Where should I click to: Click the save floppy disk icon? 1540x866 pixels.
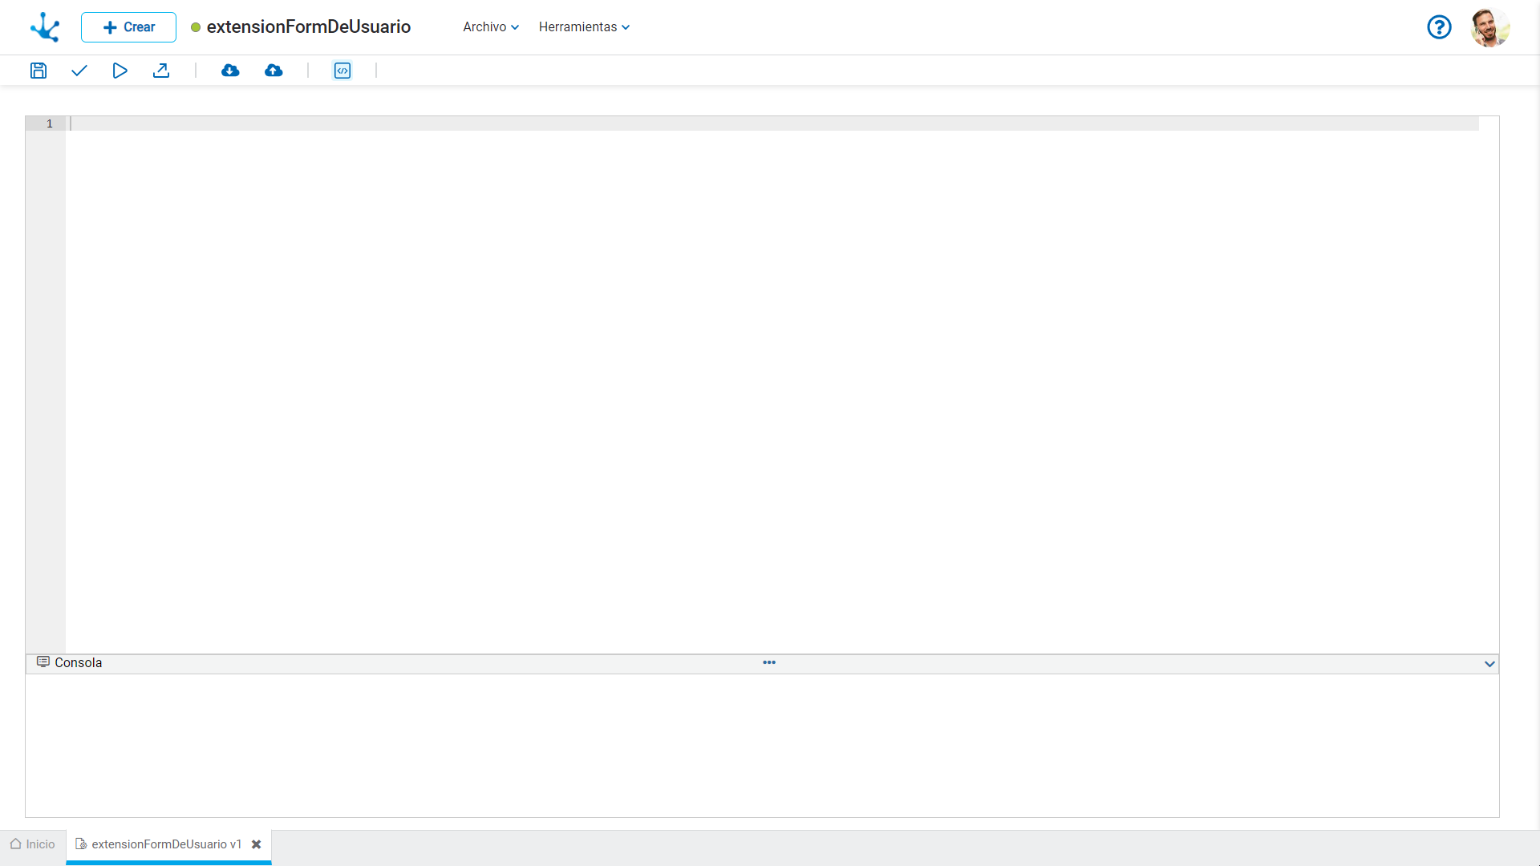click(38, 71)
